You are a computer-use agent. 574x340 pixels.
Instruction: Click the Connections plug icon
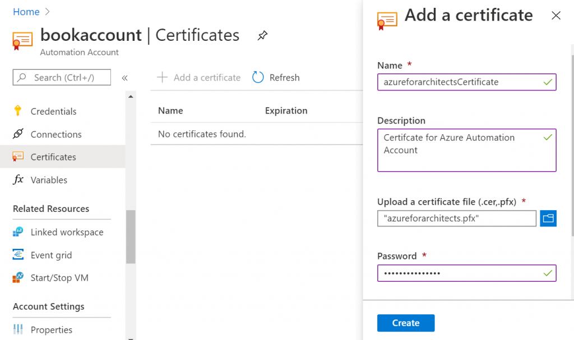coord(18,134)
